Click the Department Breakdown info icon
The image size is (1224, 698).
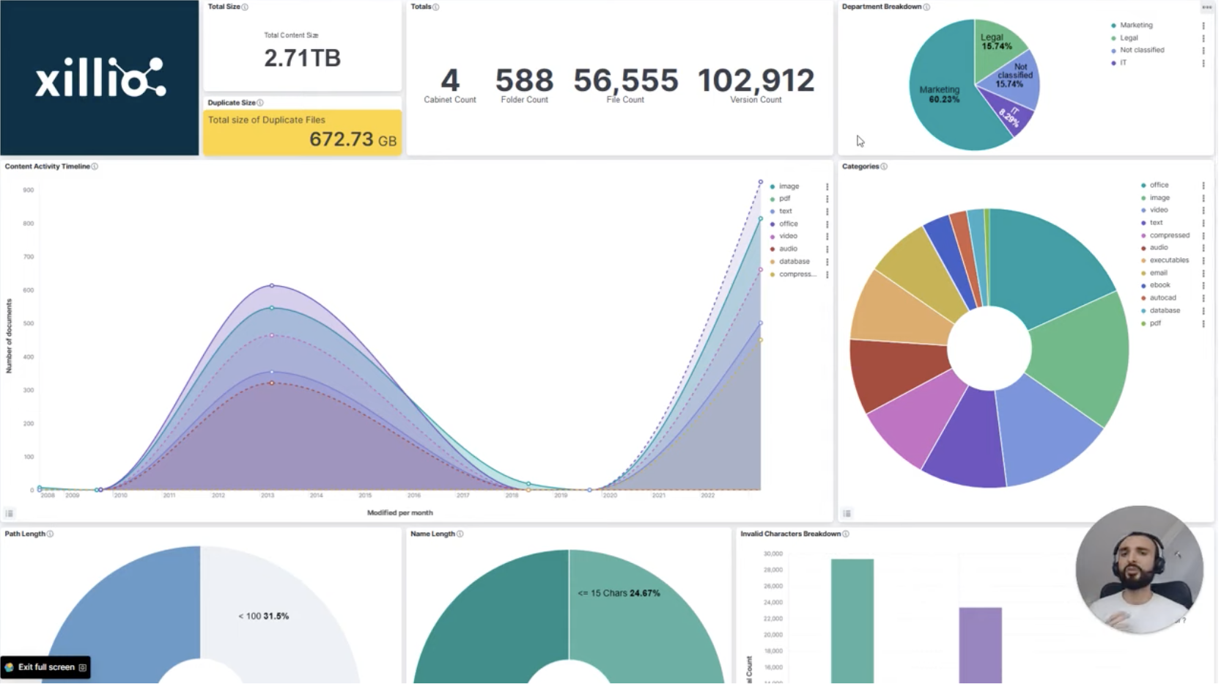[x=926, y=7]
